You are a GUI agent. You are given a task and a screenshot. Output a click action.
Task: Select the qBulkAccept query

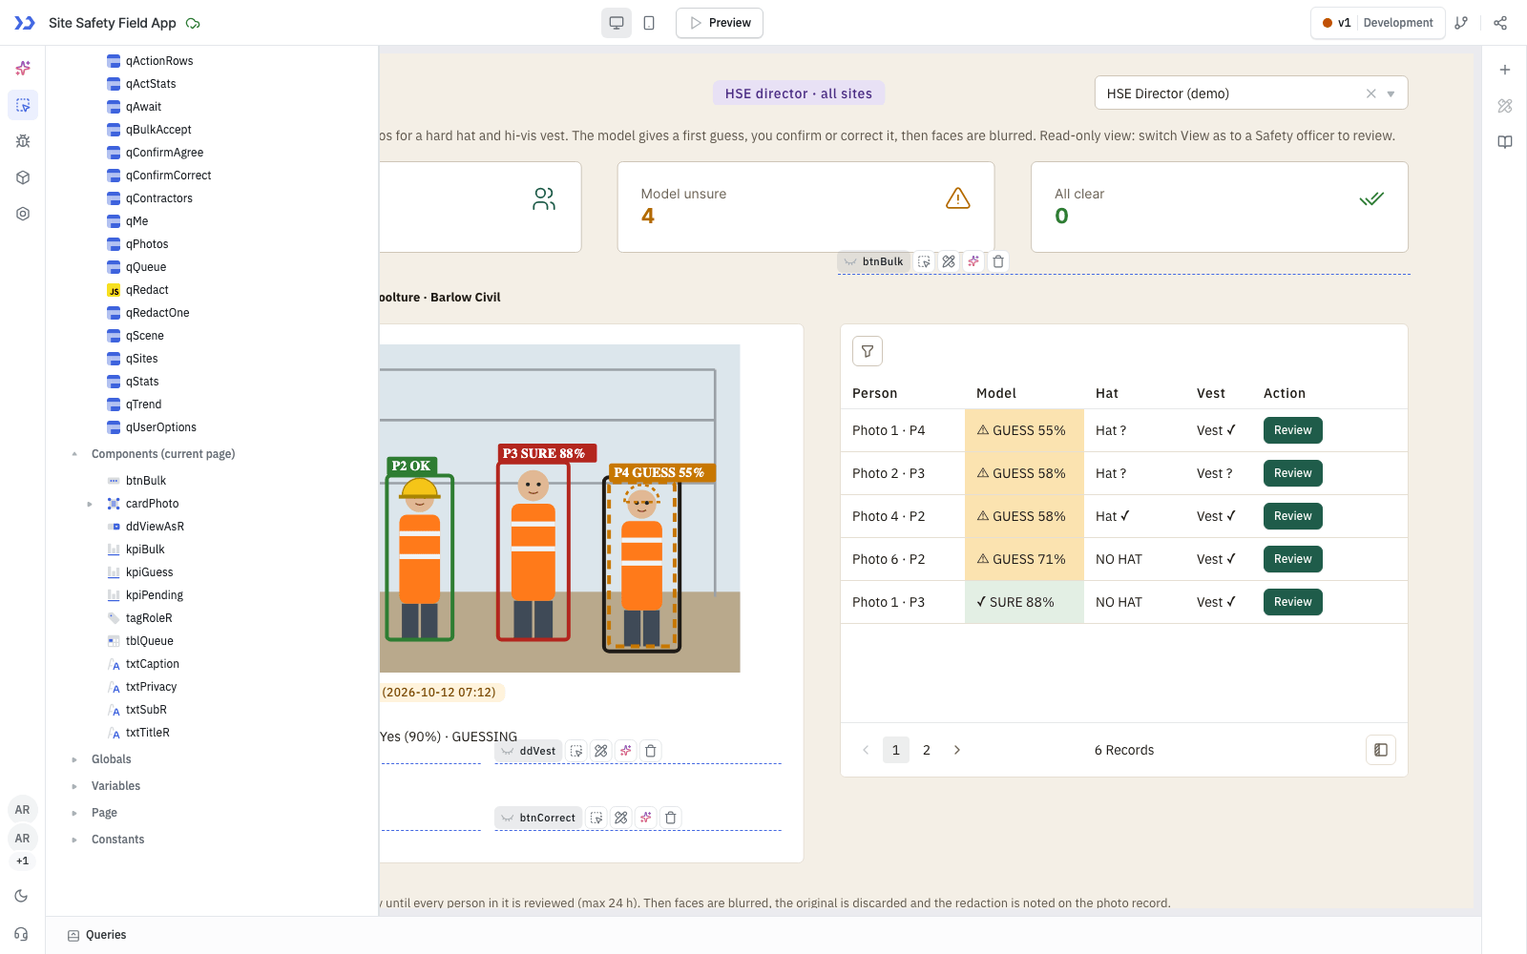[158, 130]
